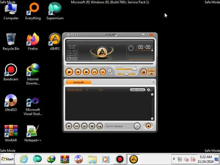Screen dimensions: 220x165
Task: Open Windows Explorer folder taskbar icon
Action: point(92,159)
